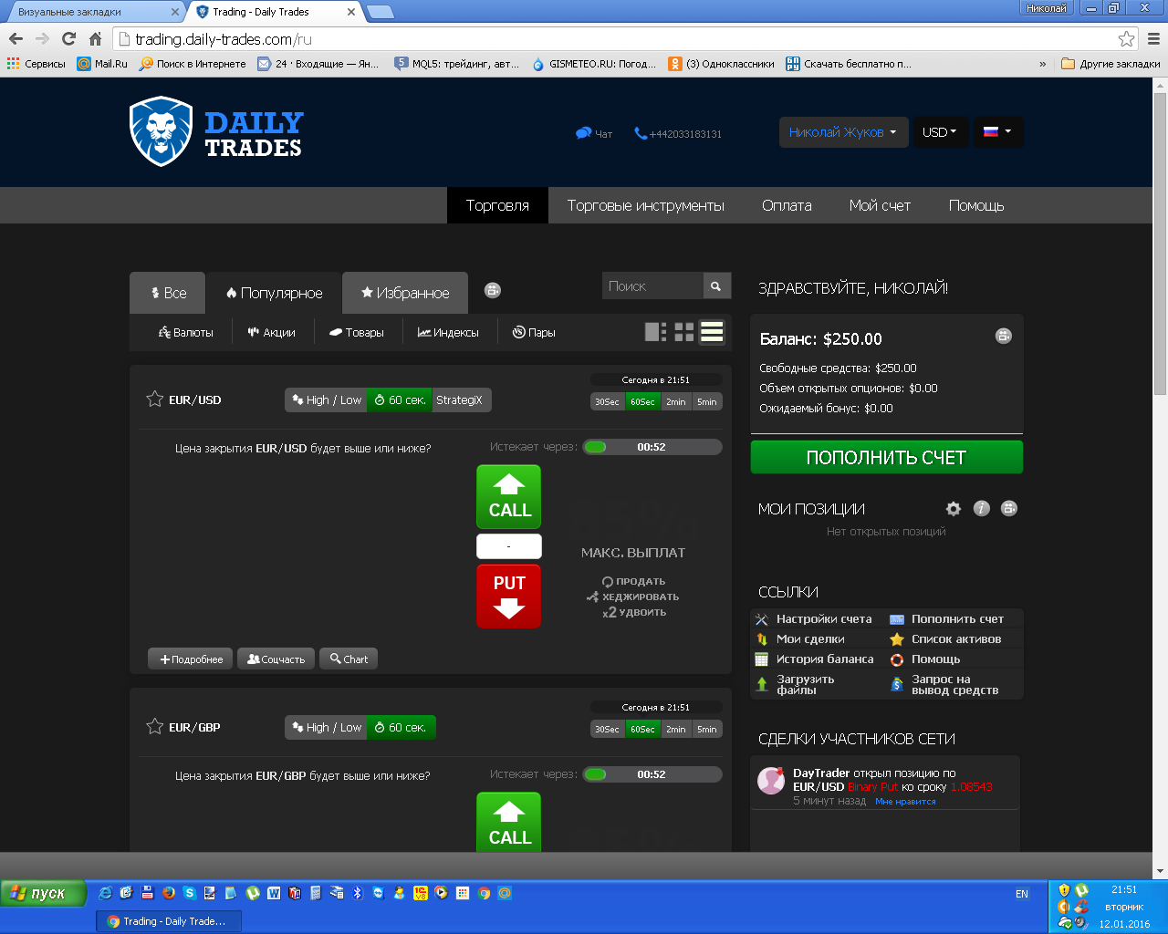This screenshot has width=1168, height=934.
Task: Switch to list layout view icon
Action: (x=712, y=332)
